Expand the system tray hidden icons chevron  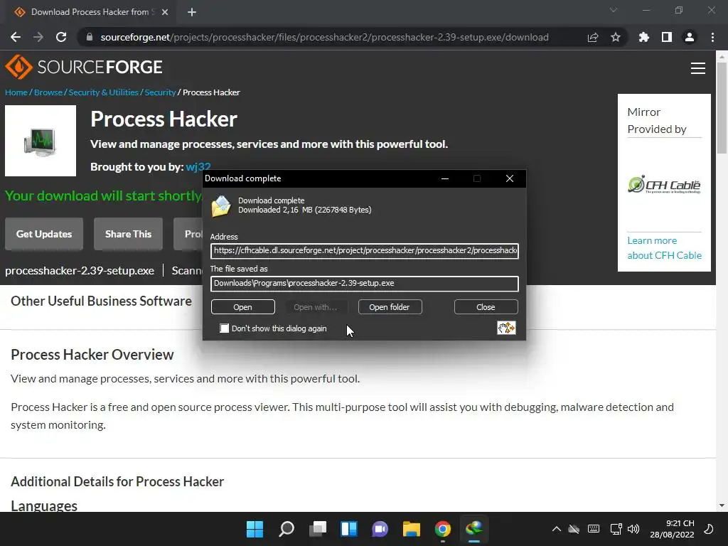556,529
